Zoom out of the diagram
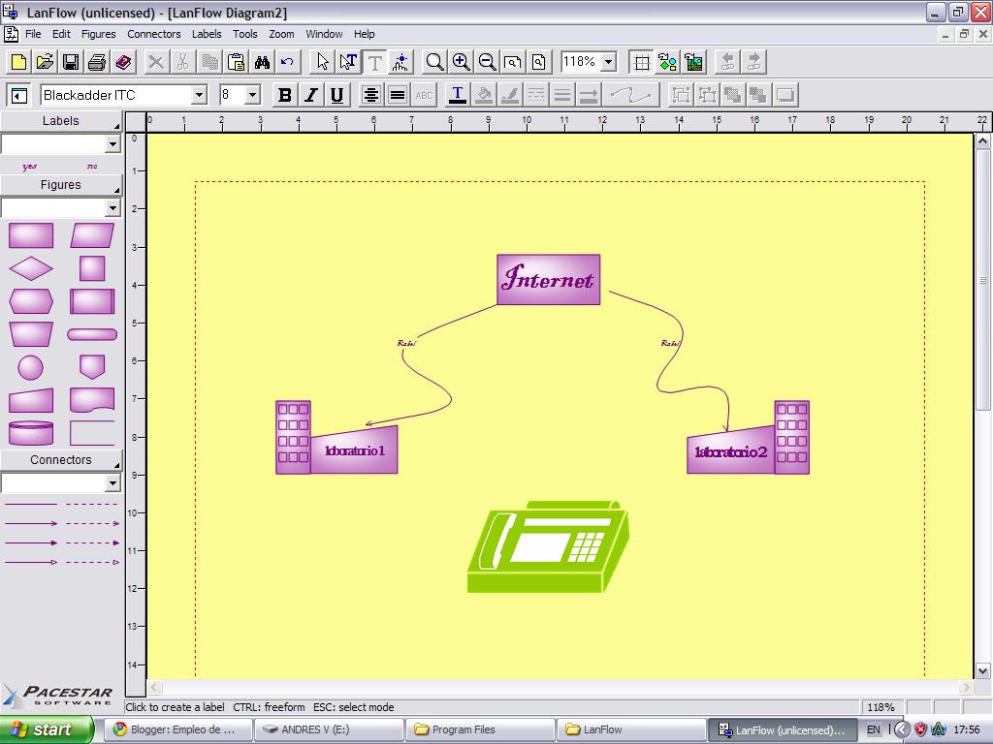 point(486,62)
